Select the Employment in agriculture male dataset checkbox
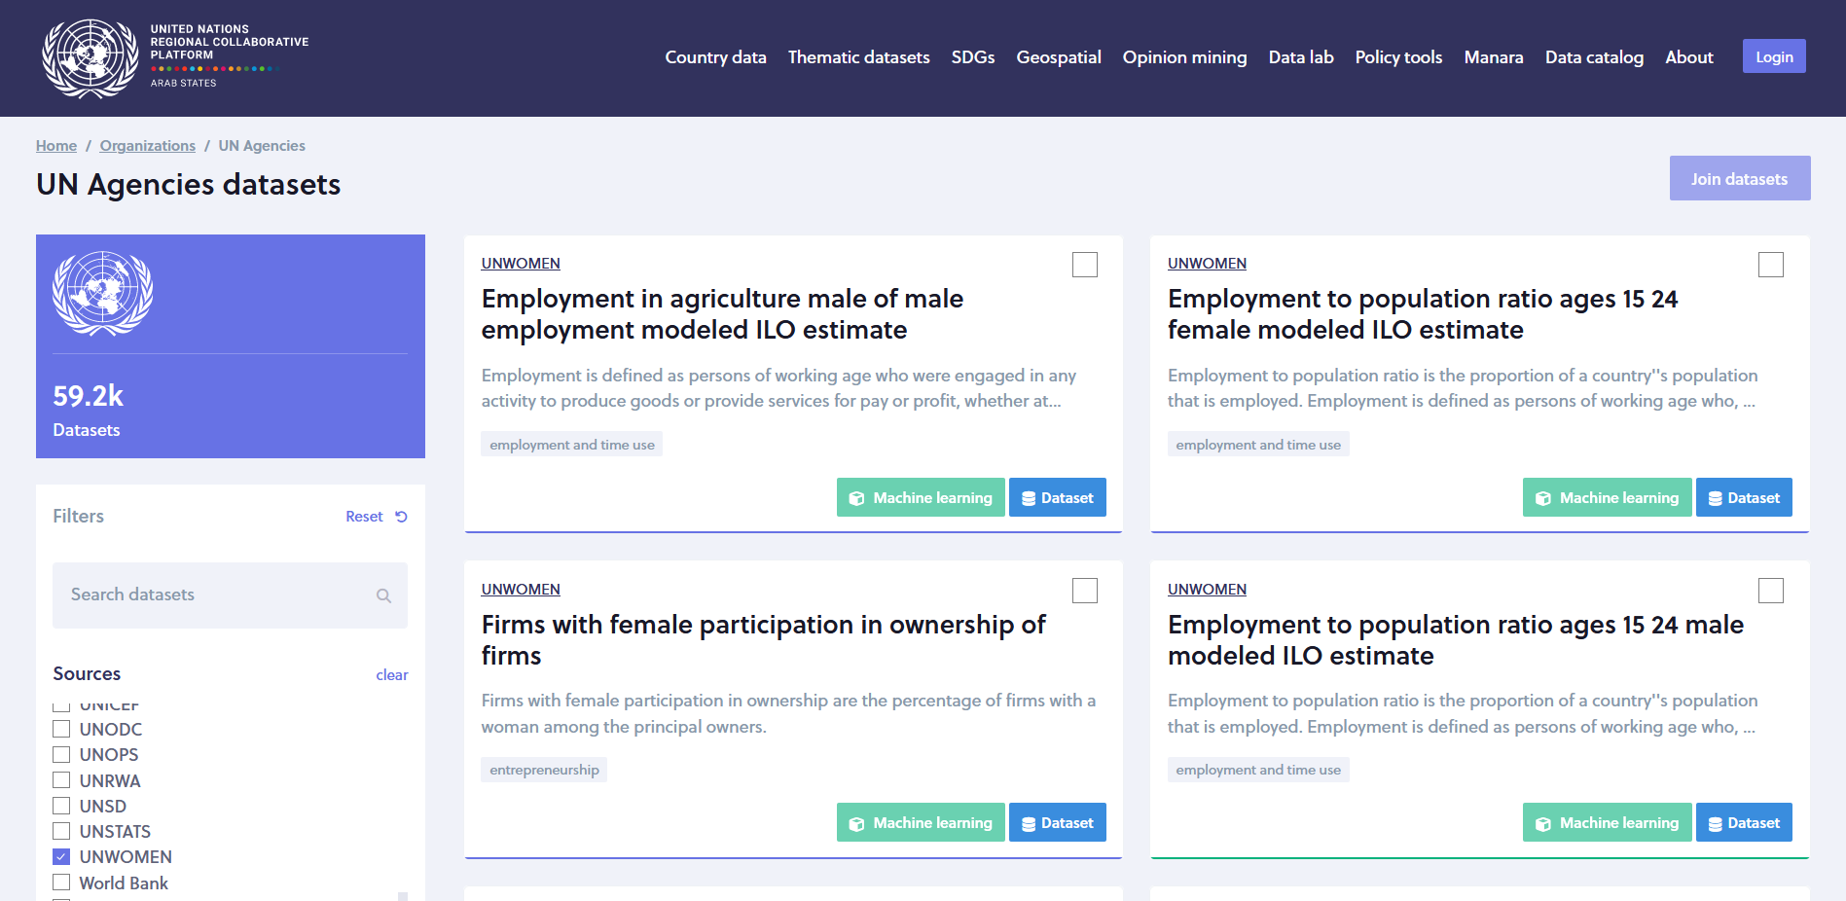Viewport: 1846px width, 901px height. (1084, 265)
